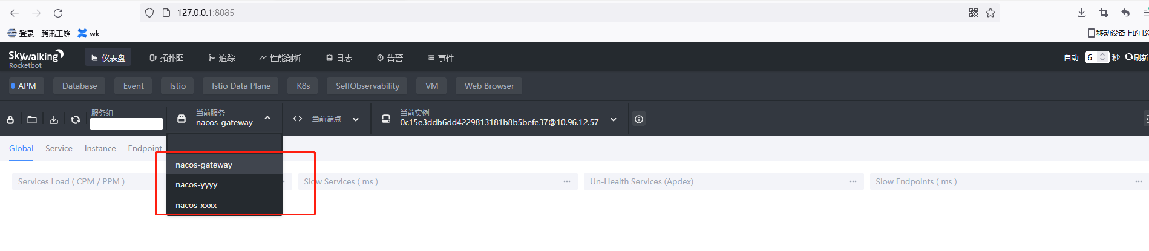Open the 登录 - 腾讯工蜂 bookmark
This screenshot has width=1149, height=251.
pyautogui.click(x=39, y=33)
